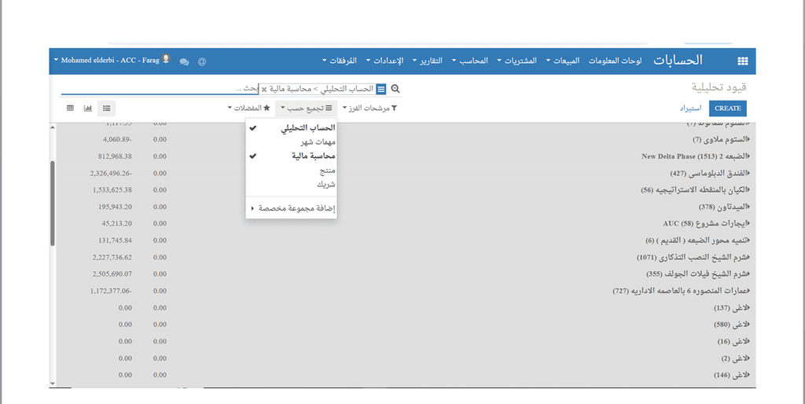This screenshot has width=805, height=404.
Task: Expand group لاغى (16)
Action: [733, 341]
